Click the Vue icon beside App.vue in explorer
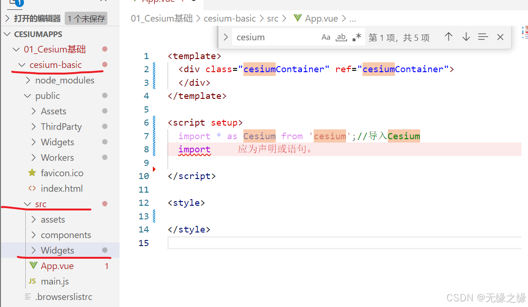The width and height of the screenshot is (528, 307). coord(33,266)
